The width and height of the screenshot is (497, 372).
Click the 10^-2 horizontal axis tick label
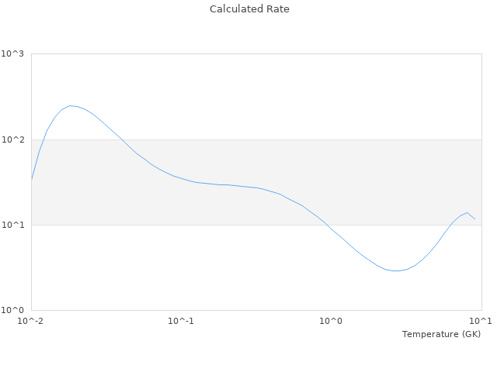(x=31, y=321)
